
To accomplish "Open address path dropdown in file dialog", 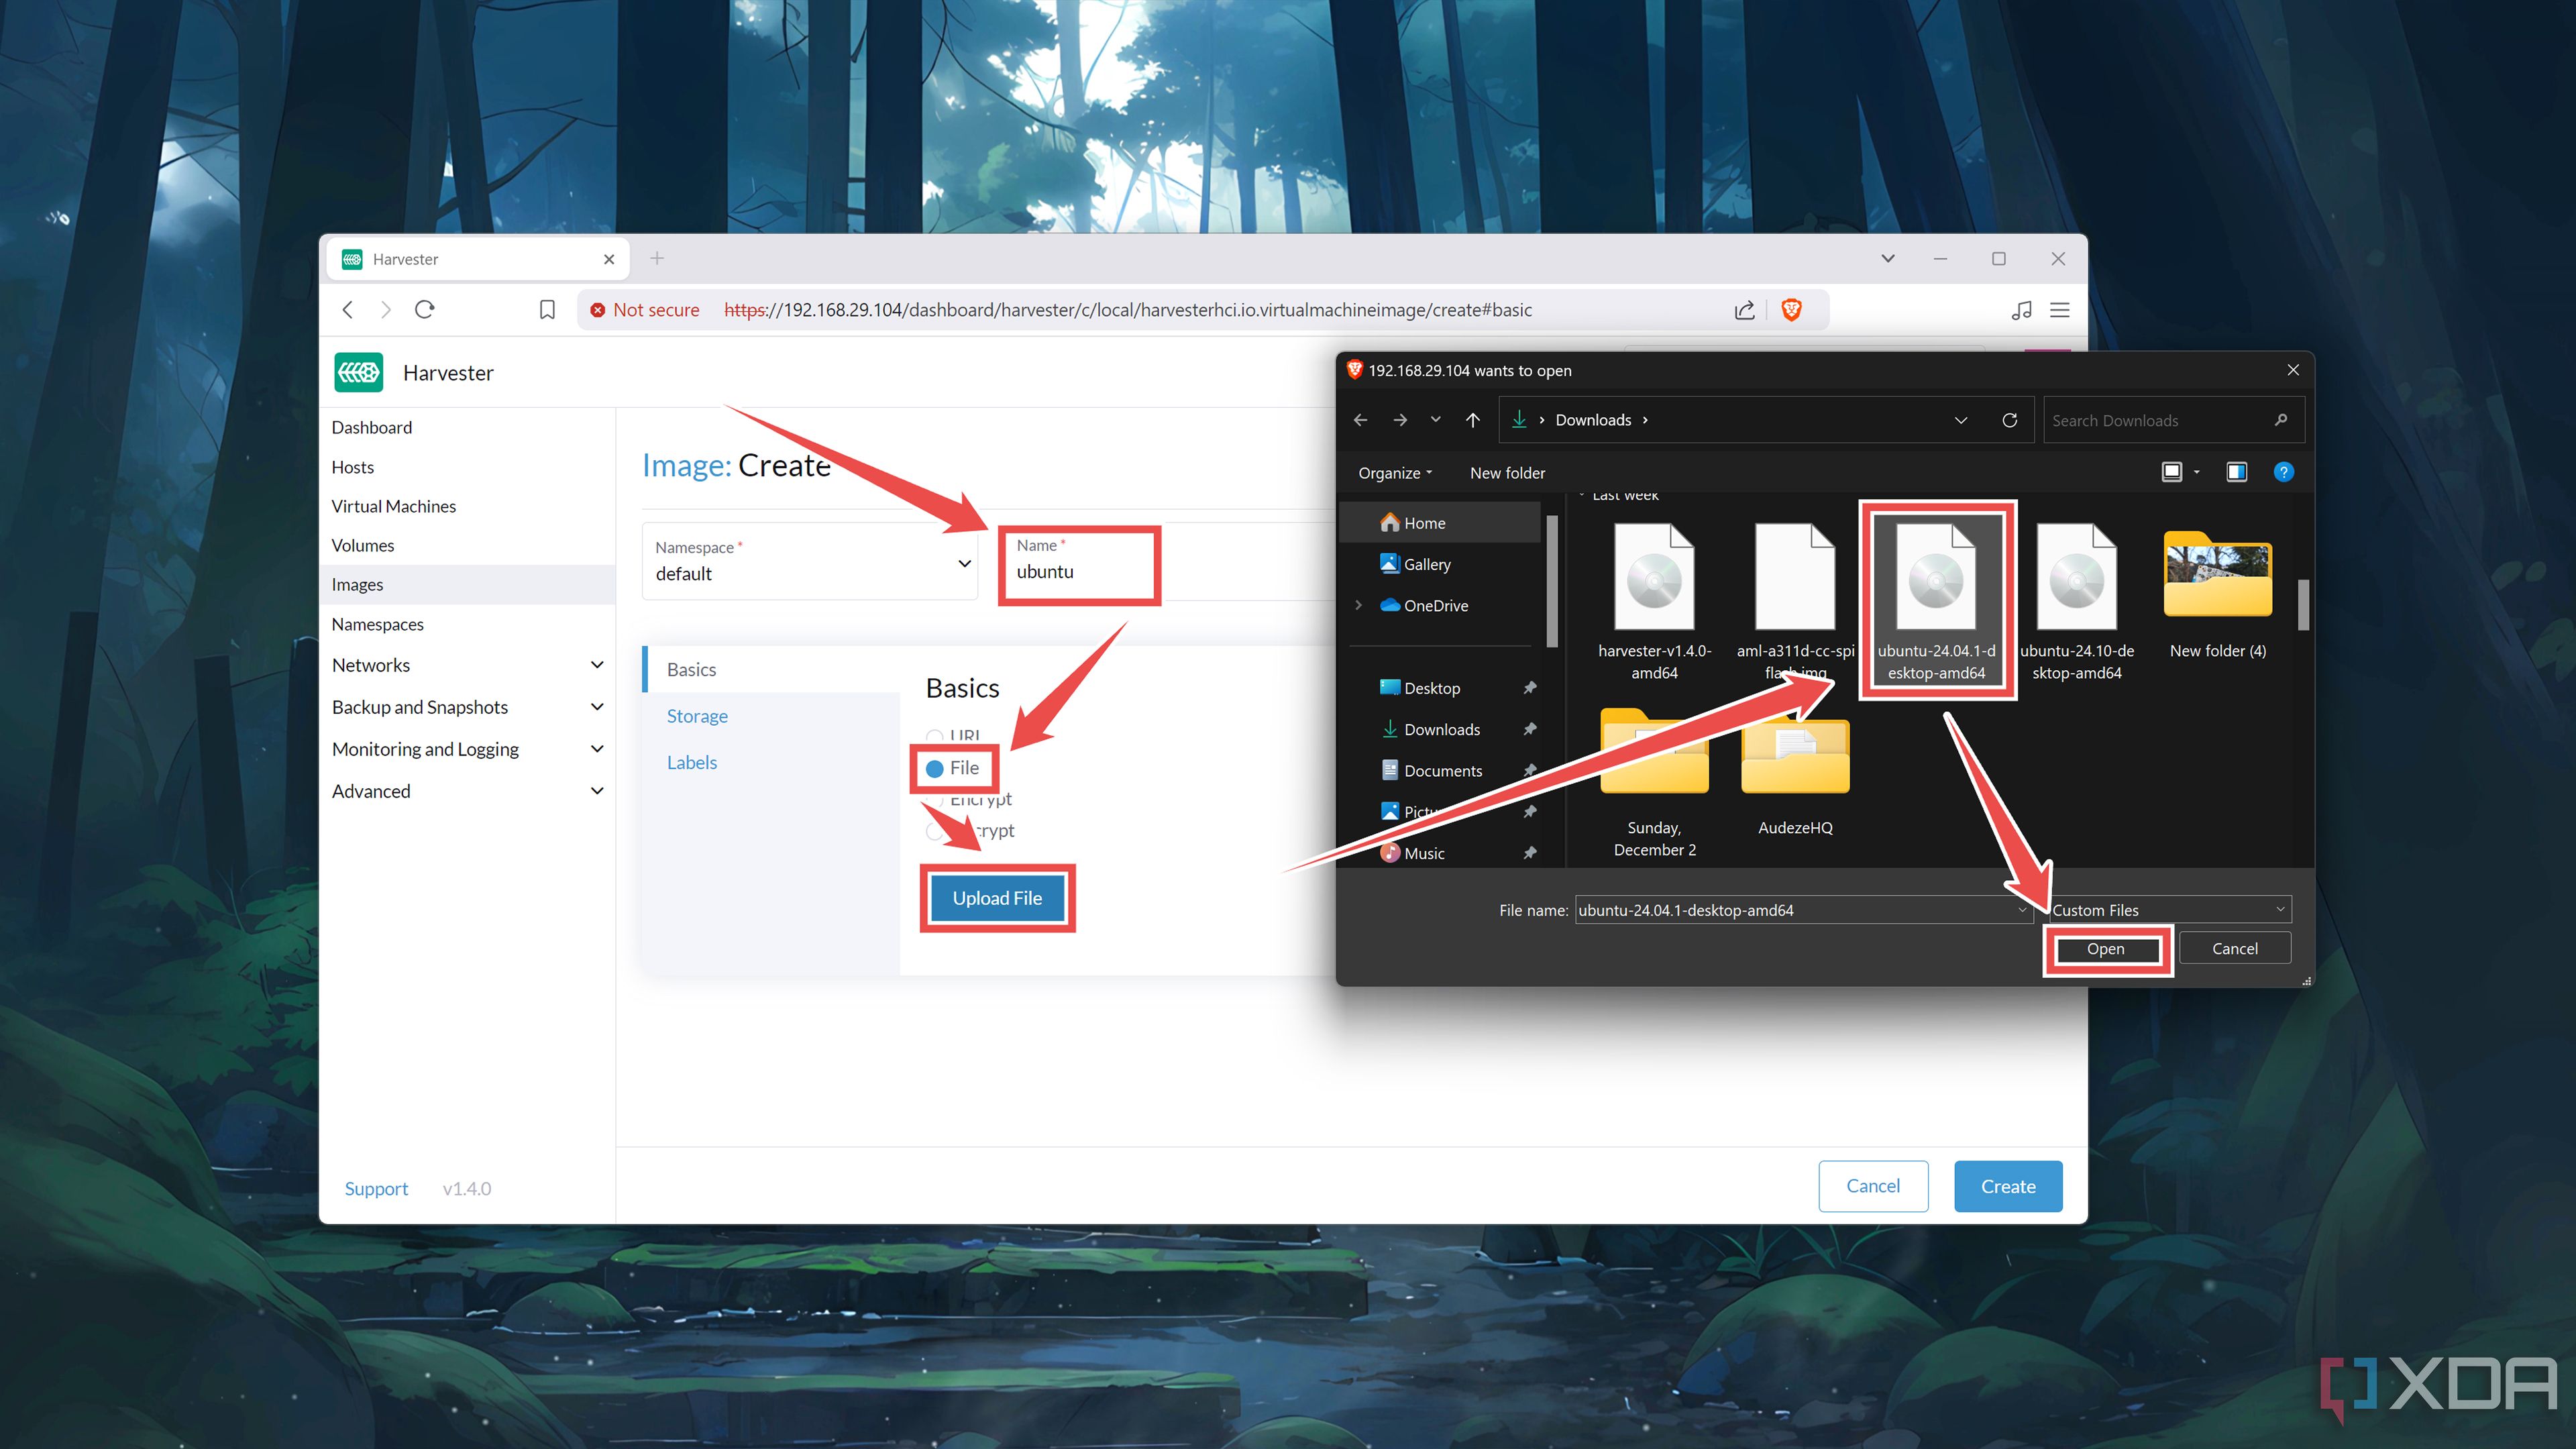I will click(1961, 420).
